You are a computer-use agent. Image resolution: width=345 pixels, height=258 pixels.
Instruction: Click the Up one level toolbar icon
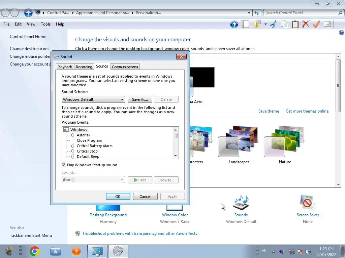[x=234, y=24]
